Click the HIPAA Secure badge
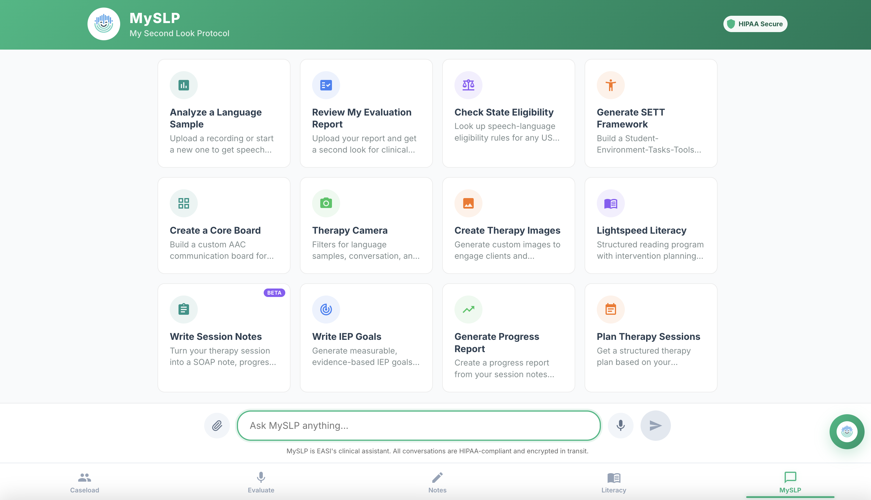The width and height of the screenshot is (871, 500). 755,24
